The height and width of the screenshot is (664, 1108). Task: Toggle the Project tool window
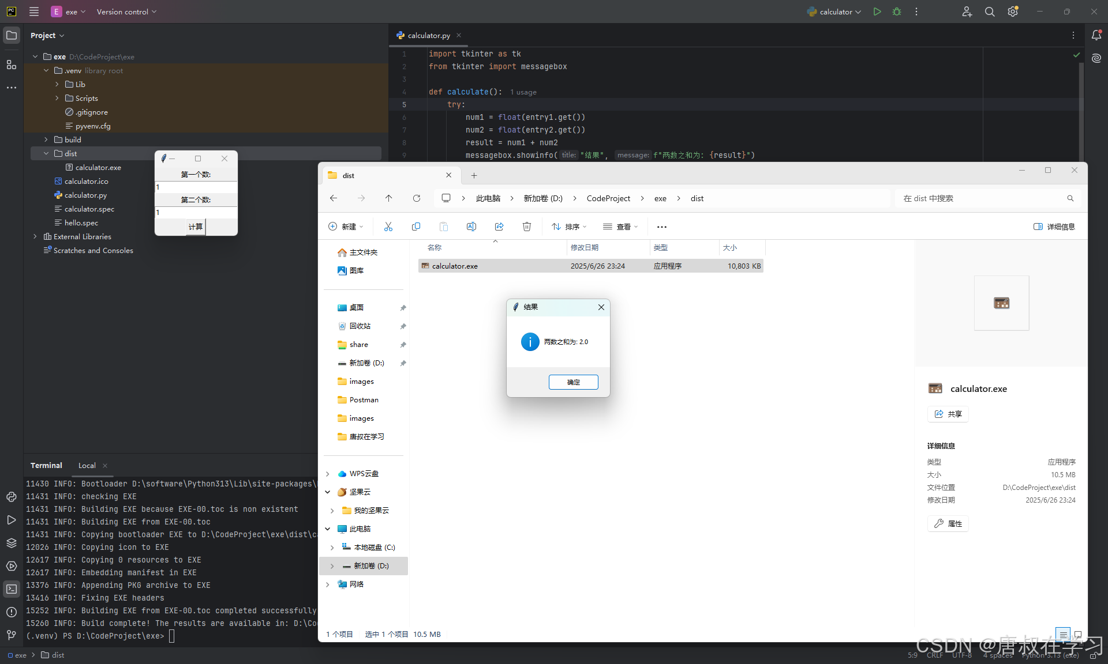pyautogui.click(x=12, y=35)
